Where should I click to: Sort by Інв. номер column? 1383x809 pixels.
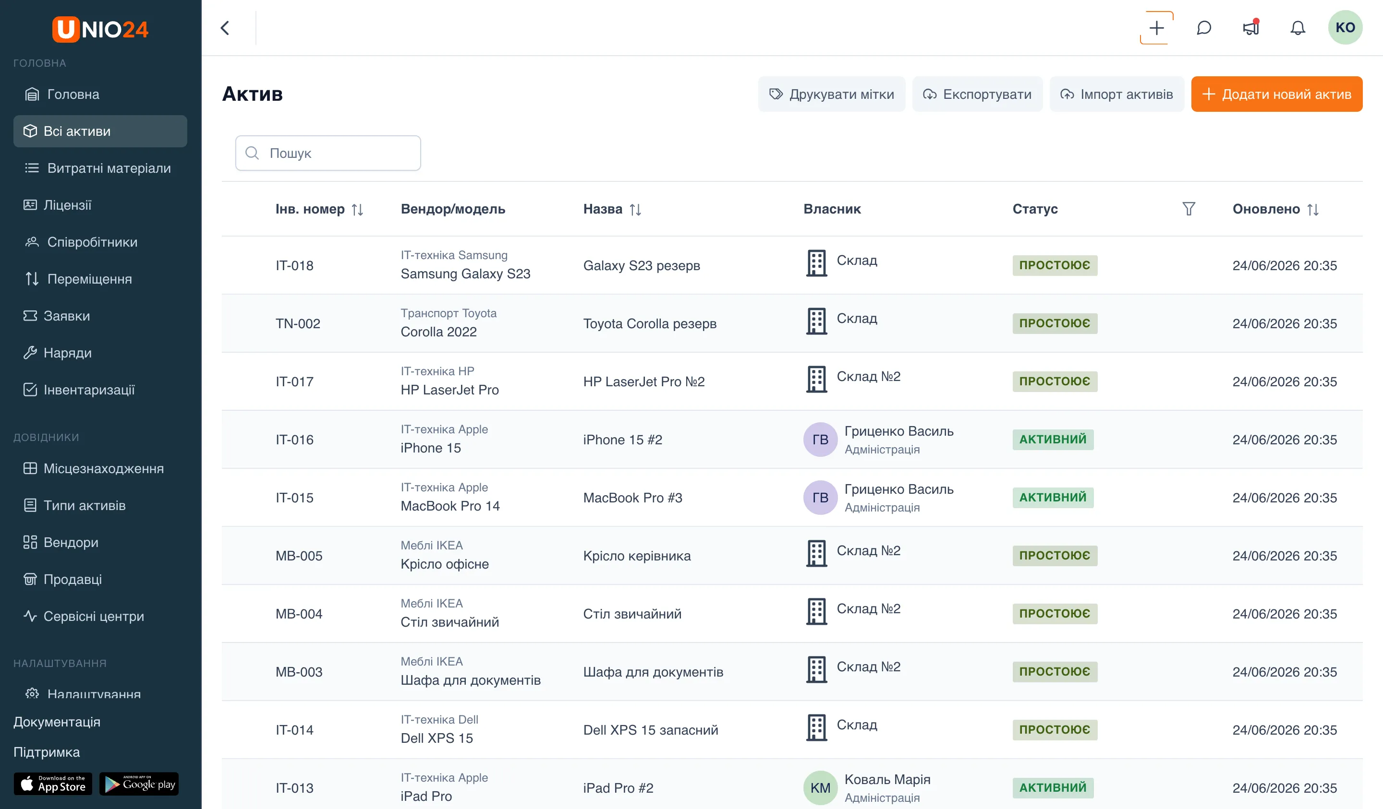click(x=357, y=210)
